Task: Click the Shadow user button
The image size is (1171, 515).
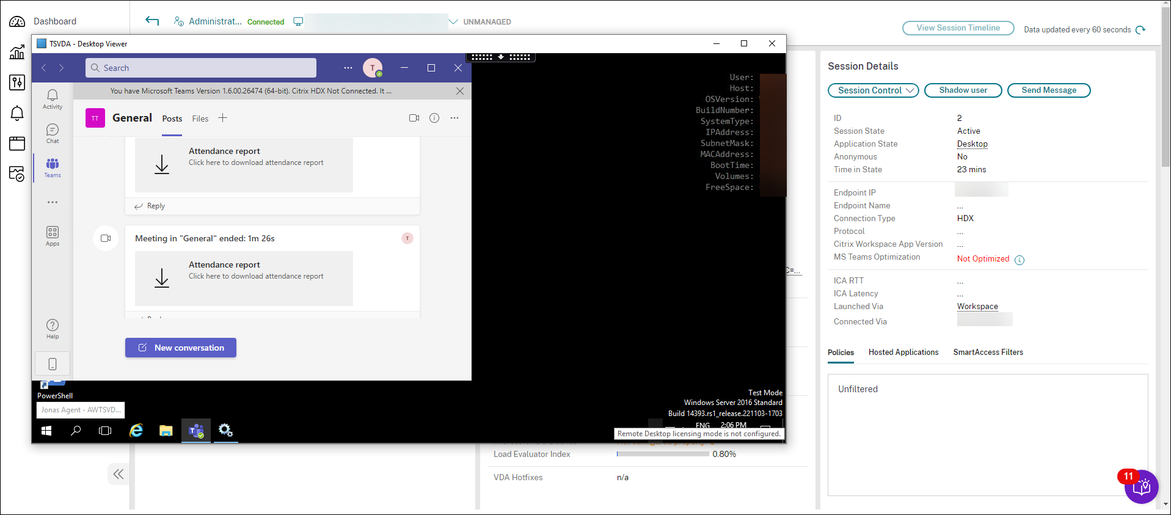Action: point(963,90)
